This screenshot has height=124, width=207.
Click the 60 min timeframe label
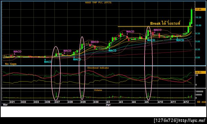click(201, 102)
